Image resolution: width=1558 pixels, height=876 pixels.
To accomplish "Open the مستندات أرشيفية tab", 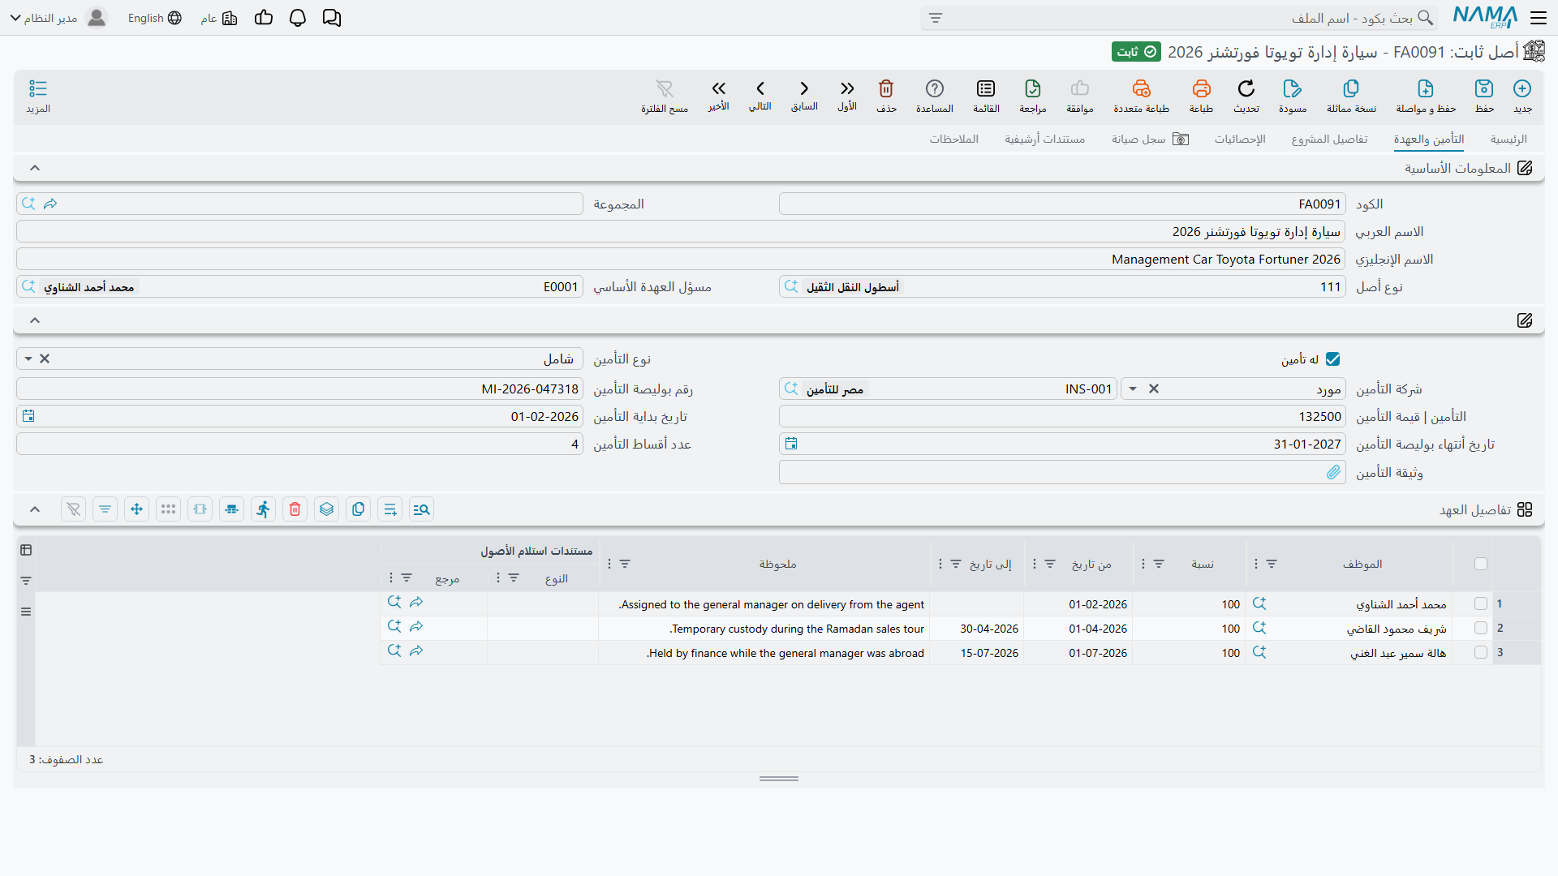I will point(1044,140).
